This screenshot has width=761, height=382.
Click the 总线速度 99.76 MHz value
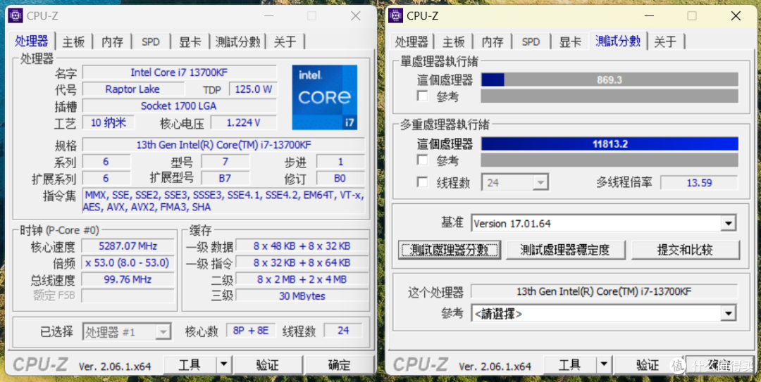(x=128, y=279)
